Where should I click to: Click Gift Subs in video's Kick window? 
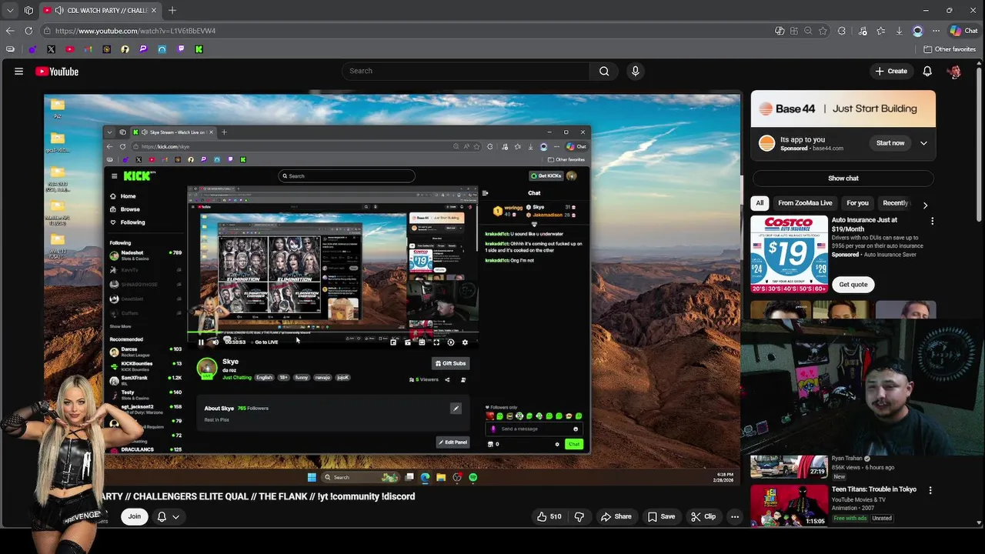coord(450,363)
